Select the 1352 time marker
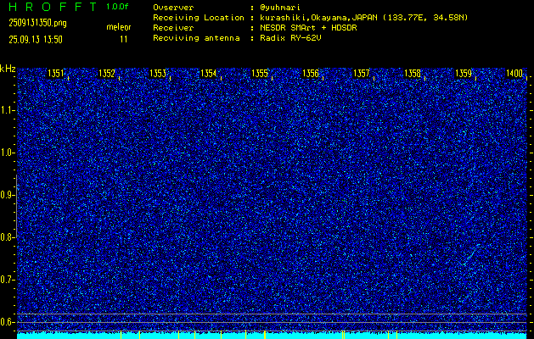This screenshot has width=534, height=339. [x=107, y=74]
